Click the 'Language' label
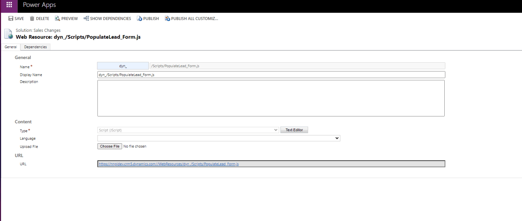This screenshot has width=522, height=221. coord(28,139)
